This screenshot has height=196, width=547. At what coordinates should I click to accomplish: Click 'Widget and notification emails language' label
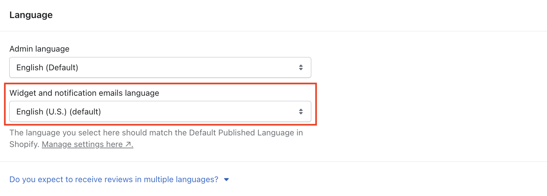tap(84, 93)
